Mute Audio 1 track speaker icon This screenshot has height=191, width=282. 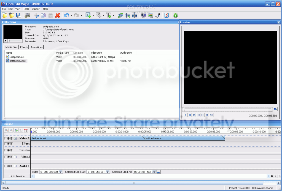click(8, 166)
